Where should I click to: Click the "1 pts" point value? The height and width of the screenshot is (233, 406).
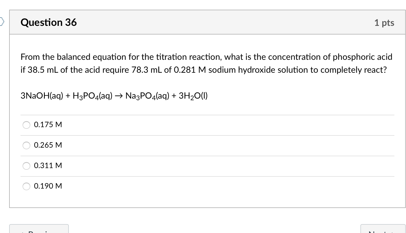click(384, 23)
